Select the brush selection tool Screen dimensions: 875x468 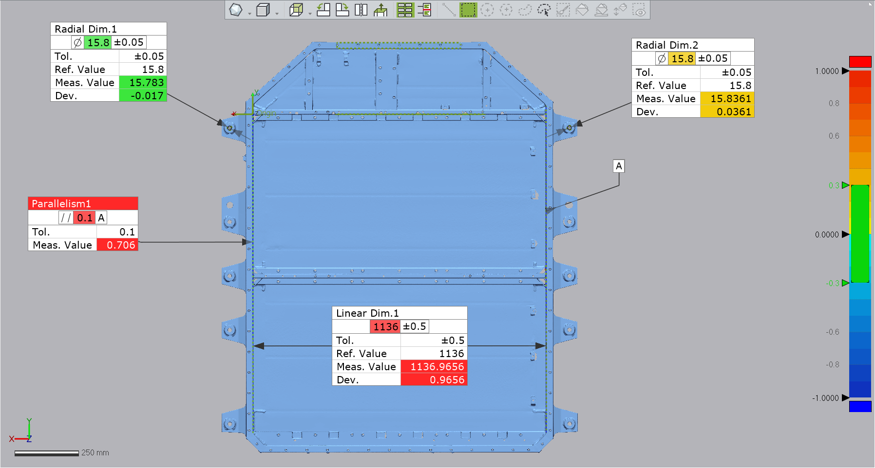click(563, 9)
